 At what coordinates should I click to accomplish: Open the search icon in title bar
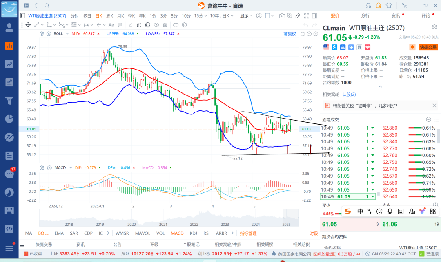point(47,6)
